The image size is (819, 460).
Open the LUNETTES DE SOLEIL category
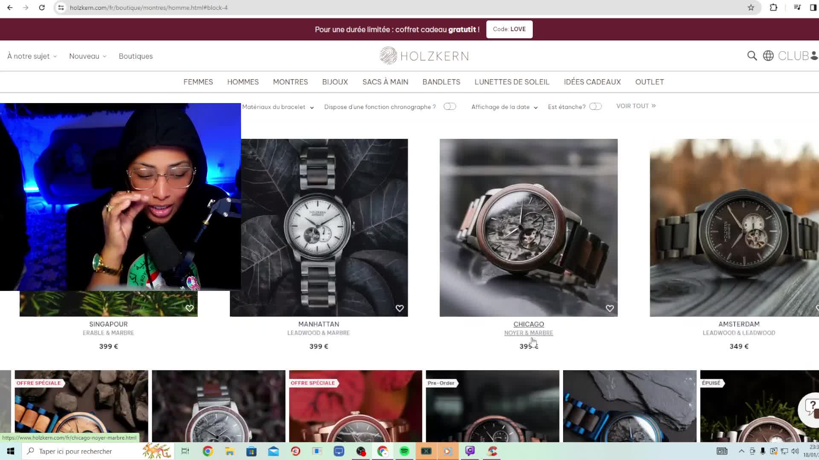point(512,82)
